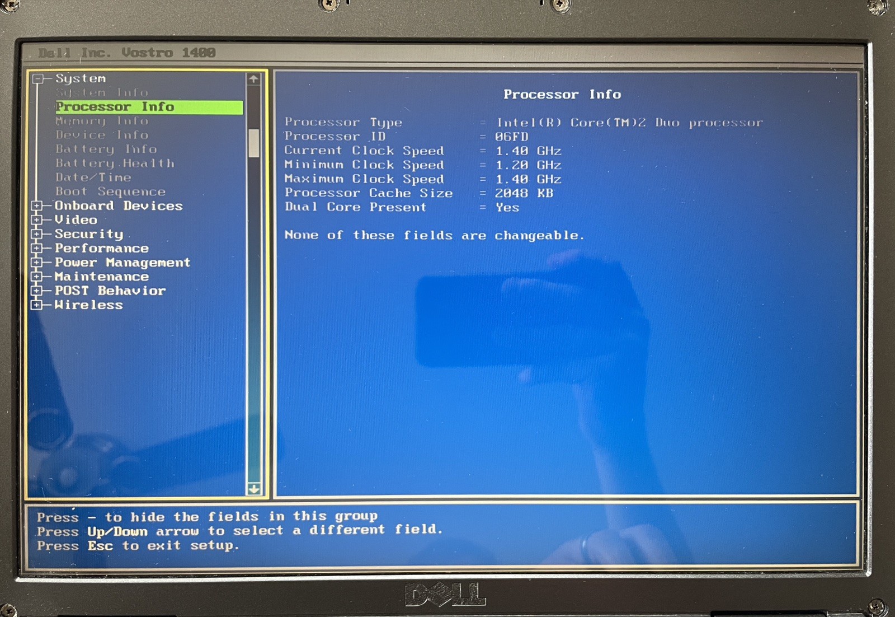This screenshot has width=895, height=617.
Task: Click the Processor ID value 06FD
Action: tap(512, 137)
